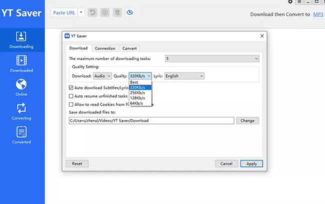Click the pause all downloads icon
The width and height of the screenshot is (325, 204).
click(x=105, y=12)
